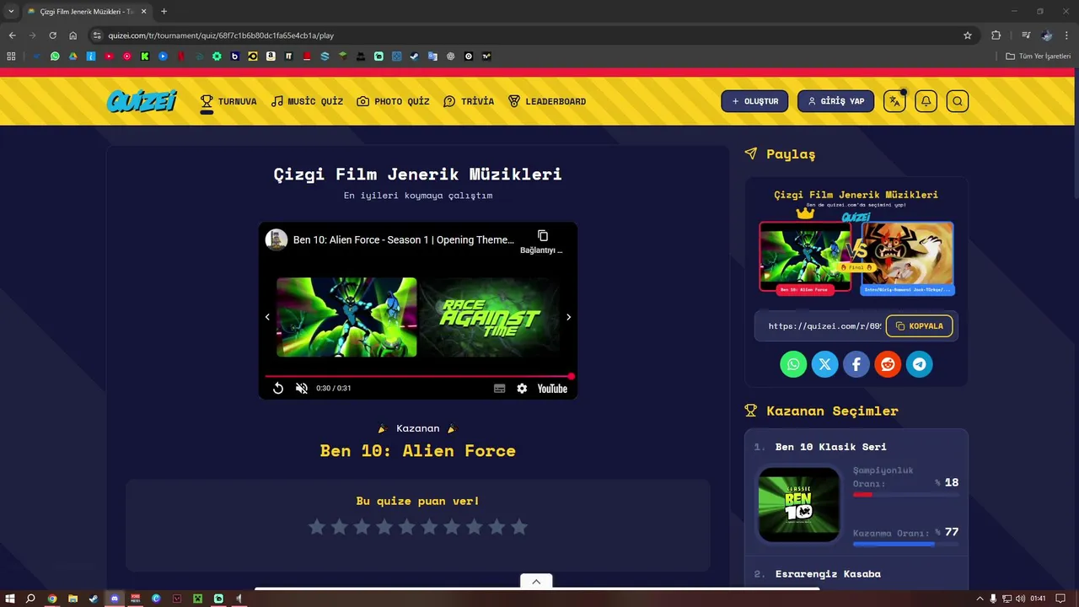Open notifications bell in site header
The image size is (1079, 607).
926,101
